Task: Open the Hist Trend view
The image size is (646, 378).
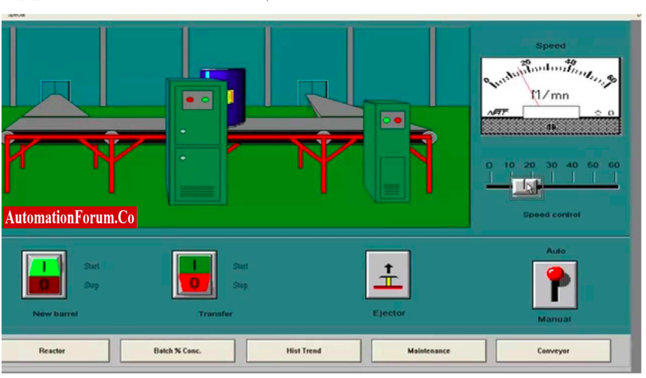Action: click(303, 351)
